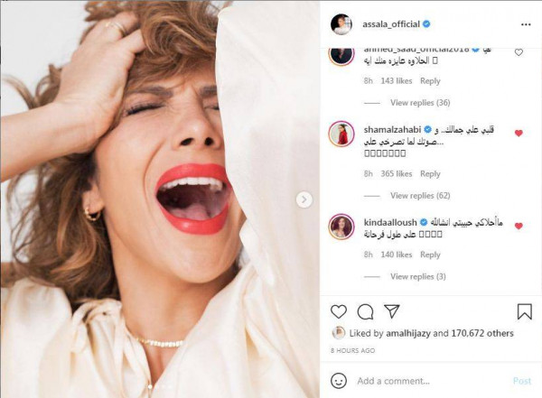Like ahmed_saad's comment empty heart
542x398 pixels.
tap(519, 52)
